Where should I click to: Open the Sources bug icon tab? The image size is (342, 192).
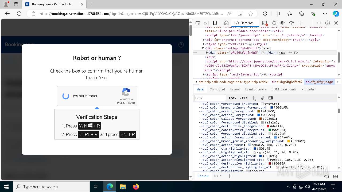pos(274,23)
